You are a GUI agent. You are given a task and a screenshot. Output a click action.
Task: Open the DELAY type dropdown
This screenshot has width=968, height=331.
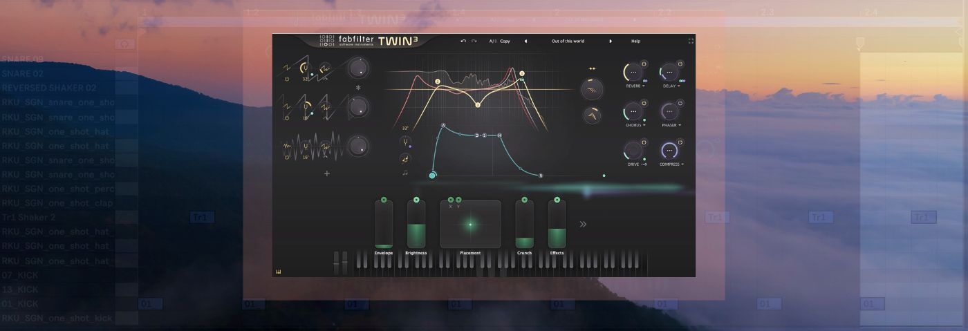pyautogui.click(x=671, y=86)
